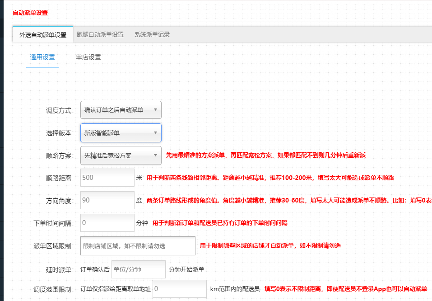Click the 分钟开始派单 text after delay input
This screenshot has width=432, height=301.
(x=186, y=270)
